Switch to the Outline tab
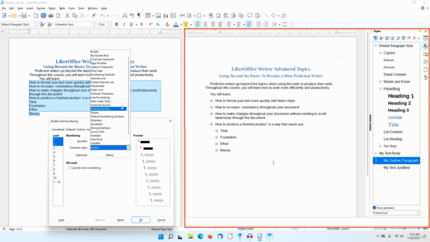The width and height of the screenshot is (430, 242). tap(81, 129)
